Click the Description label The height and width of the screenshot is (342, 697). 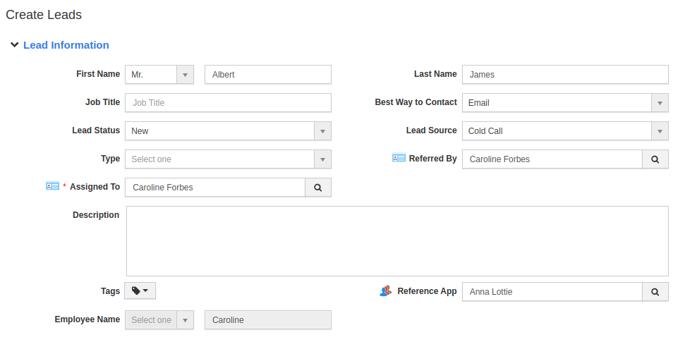[x=95, y=215]
